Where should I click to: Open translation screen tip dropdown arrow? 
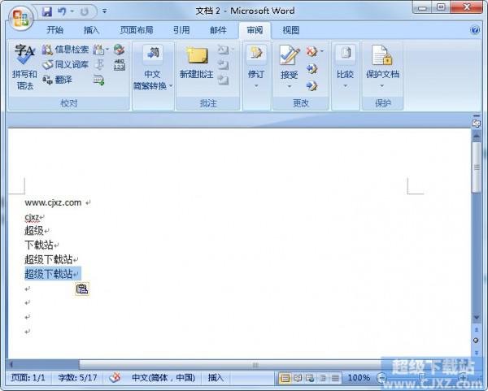pyautogui.click(x=107, y=49)
